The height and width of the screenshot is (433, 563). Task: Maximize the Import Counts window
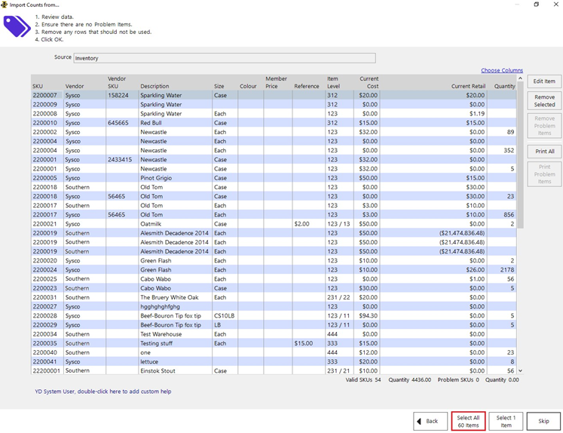click(537, 5)
